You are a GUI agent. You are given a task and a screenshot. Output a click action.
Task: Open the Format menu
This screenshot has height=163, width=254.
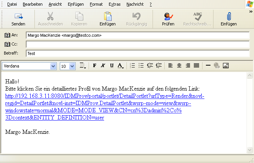(x=96, y=4)
